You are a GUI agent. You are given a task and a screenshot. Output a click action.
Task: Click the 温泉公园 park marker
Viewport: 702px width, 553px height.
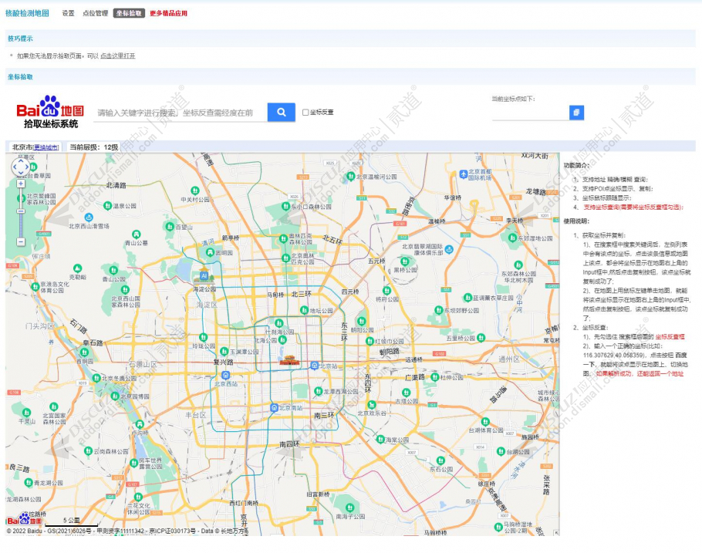click(107, 205)
